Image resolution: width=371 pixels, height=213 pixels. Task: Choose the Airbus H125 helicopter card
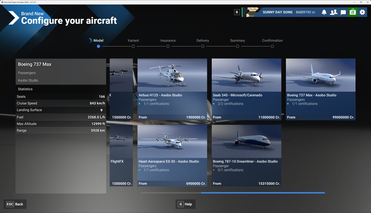click(172, 89)
